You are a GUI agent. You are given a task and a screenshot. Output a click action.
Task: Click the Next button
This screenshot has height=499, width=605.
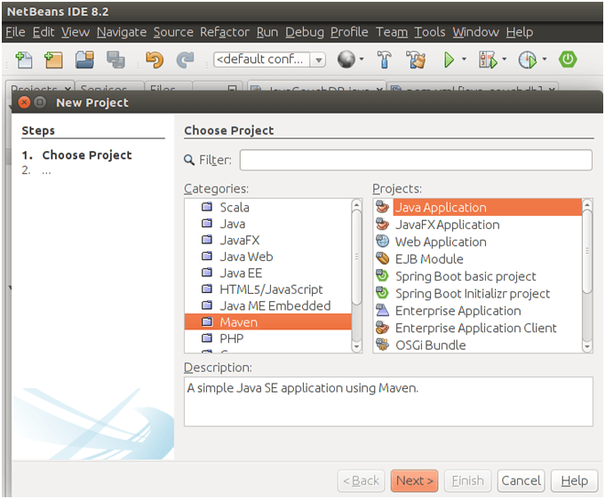click(414, 480)
